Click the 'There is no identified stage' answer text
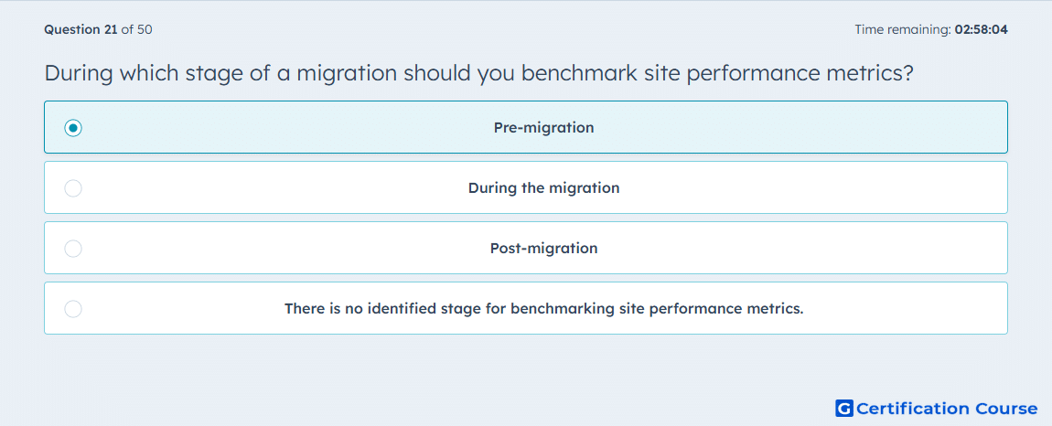1052x426 pixels. [x=544, y=309]
